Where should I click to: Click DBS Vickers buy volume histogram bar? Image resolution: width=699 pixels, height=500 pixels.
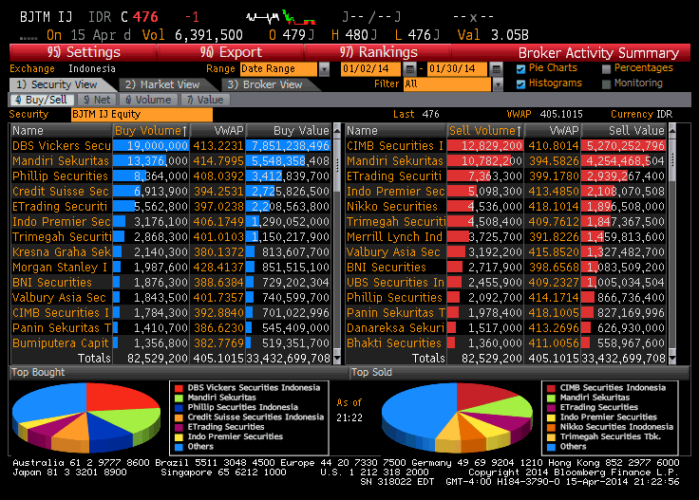[151, 146]
